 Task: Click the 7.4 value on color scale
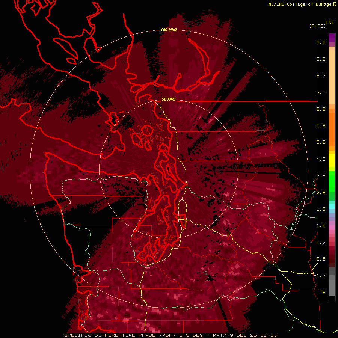pos(321,92)
